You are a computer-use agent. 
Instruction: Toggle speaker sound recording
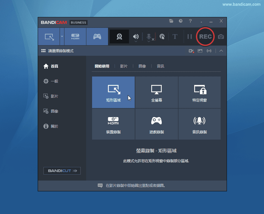(x=136, y=36)
